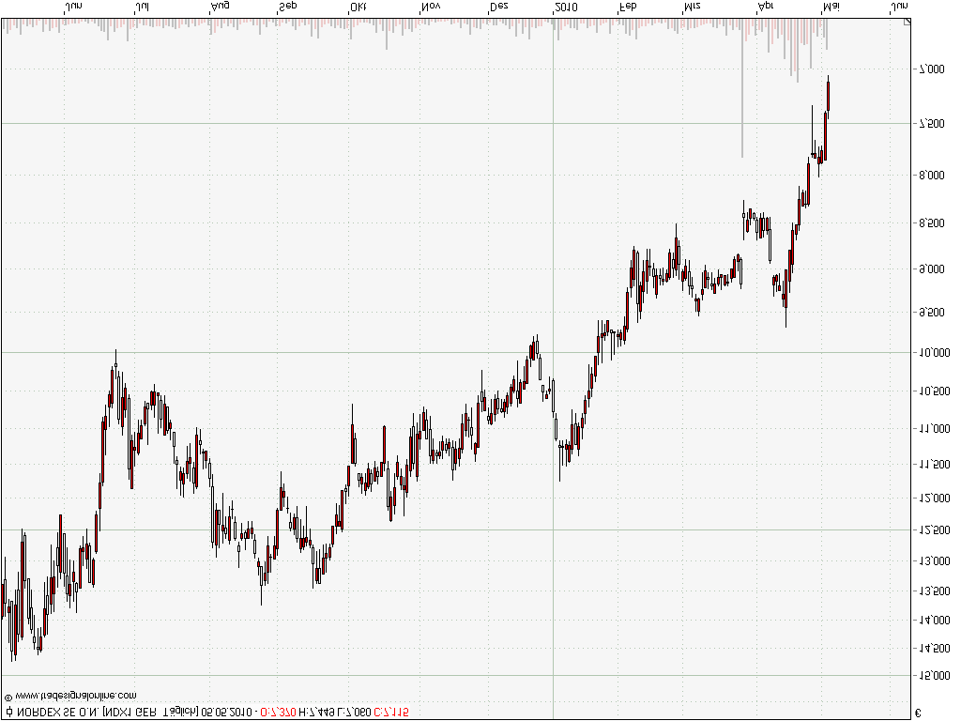Select the Mai label on the time axis
This screenshot has height=721, width=961.
(831, 8)
